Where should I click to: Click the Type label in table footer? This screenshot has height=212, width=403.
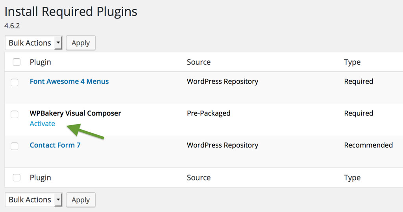tap(352, 178)
